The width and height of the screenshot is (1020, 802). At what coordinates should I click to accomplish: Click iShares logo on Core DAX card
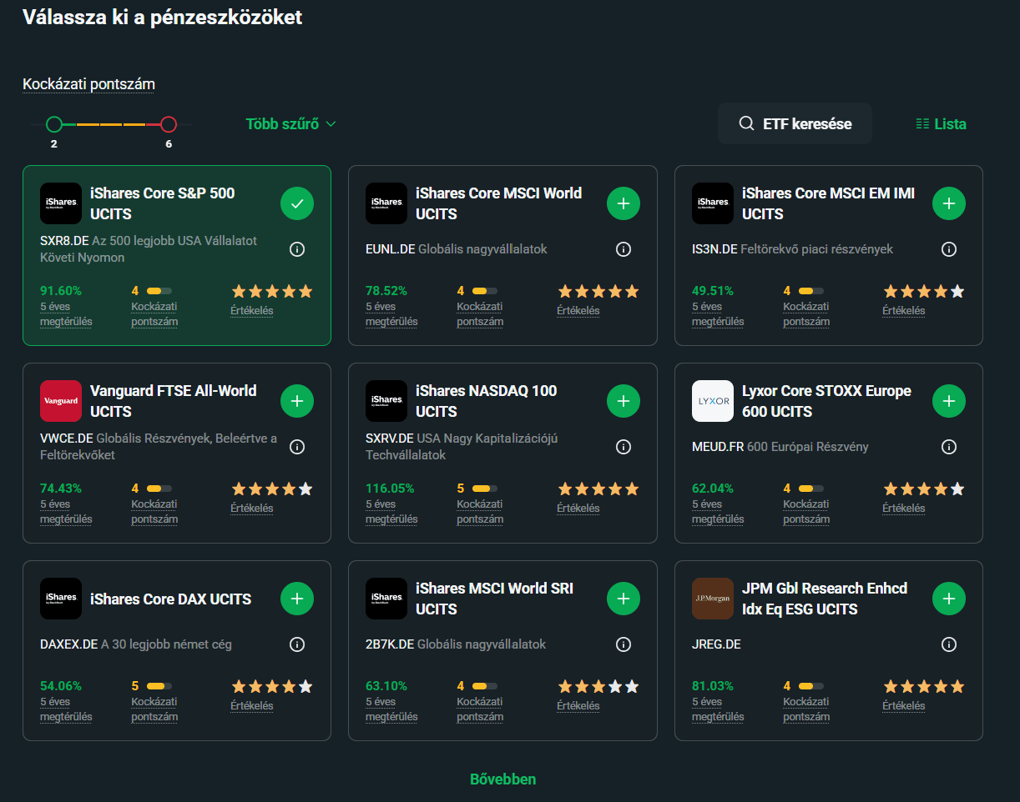(61, 599)
